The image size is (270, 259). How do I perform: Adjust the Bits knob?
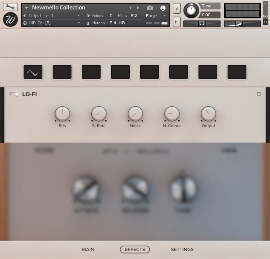[x=62, y=114]
